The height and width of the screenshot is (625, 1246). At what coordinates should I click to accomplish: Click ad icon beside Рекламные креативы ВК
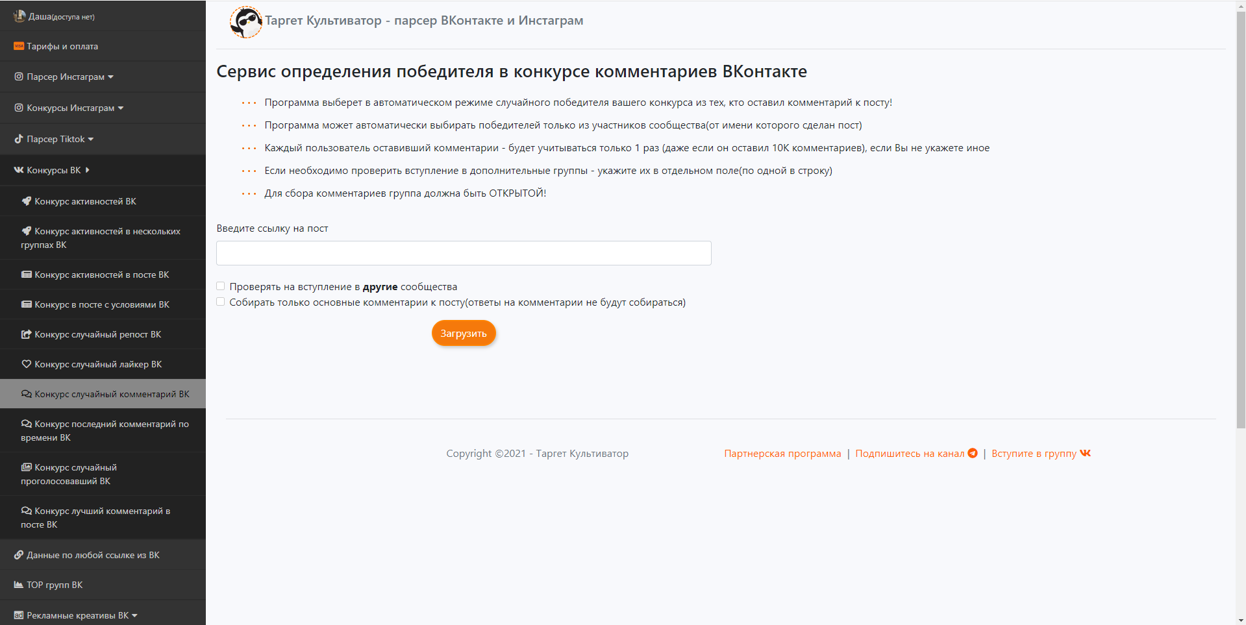click(19, 615)
